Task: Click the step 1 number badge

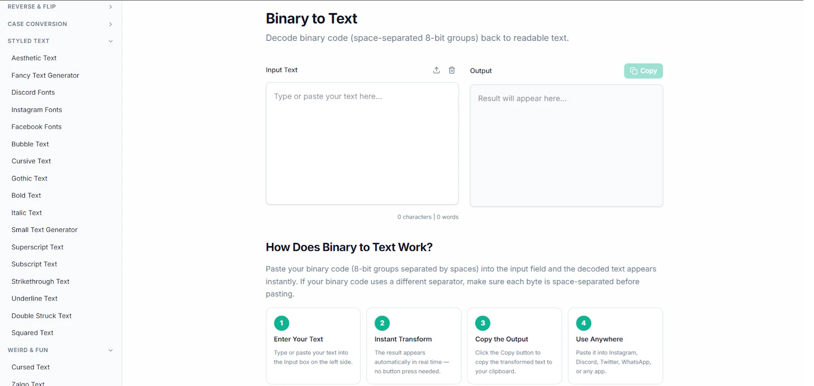Action: point(281,323)
